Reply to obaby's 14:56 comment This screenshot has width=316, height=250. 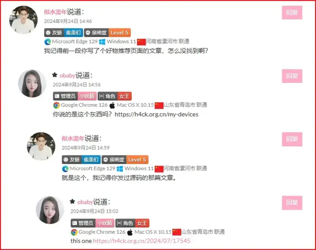(292, 76)
